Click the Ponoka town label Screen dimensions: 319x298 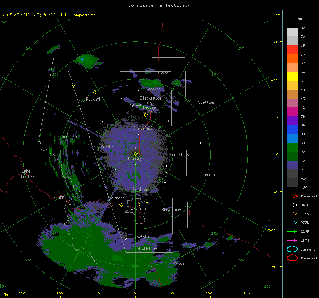[x=162, y=73]
